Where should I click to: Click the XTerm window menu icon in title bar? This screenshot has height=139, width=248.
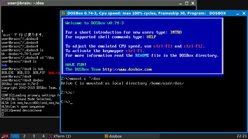pyautogui.click(x=4, y=3)
